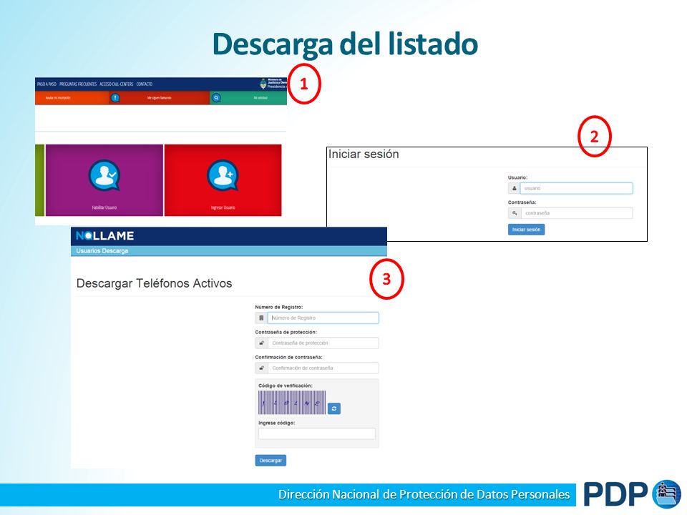
Task: Focus the contraseña input field
Action: pyautogui.click(x=577, y=213)
